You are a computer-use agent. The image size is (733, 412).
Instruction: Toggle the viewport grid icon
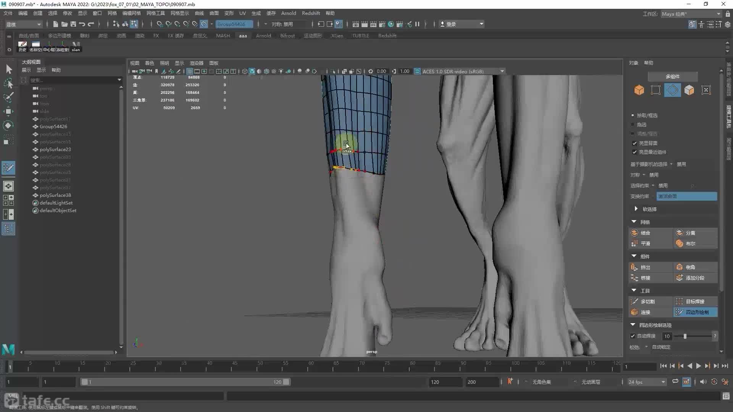tap(189, 71)
